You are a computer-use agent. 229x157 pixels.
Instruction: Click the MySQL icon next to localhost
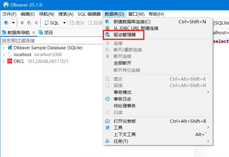pyautogui.click(x=10, y=55)
